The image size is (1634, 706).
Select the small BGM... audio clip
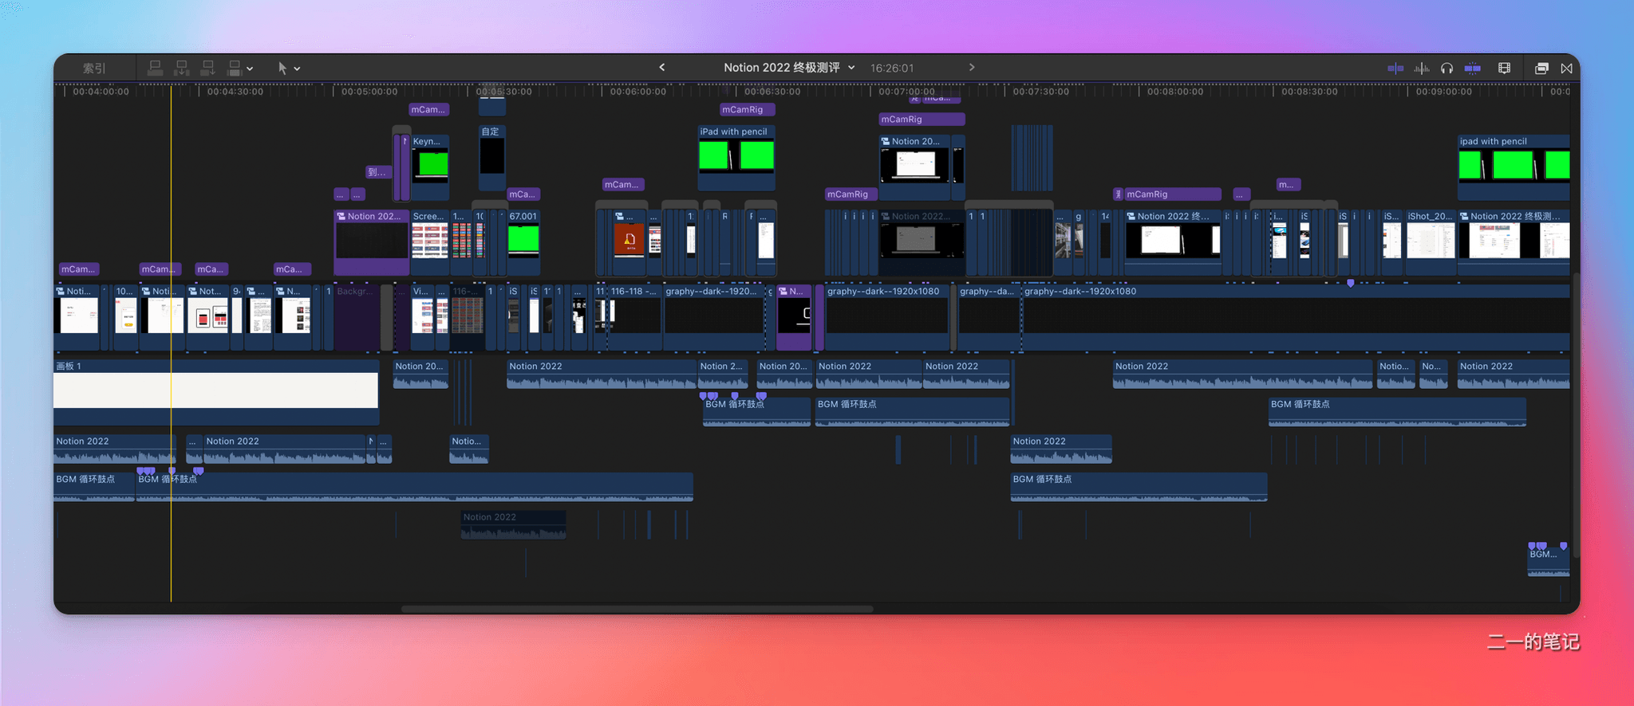click(x=1549, y=562)
